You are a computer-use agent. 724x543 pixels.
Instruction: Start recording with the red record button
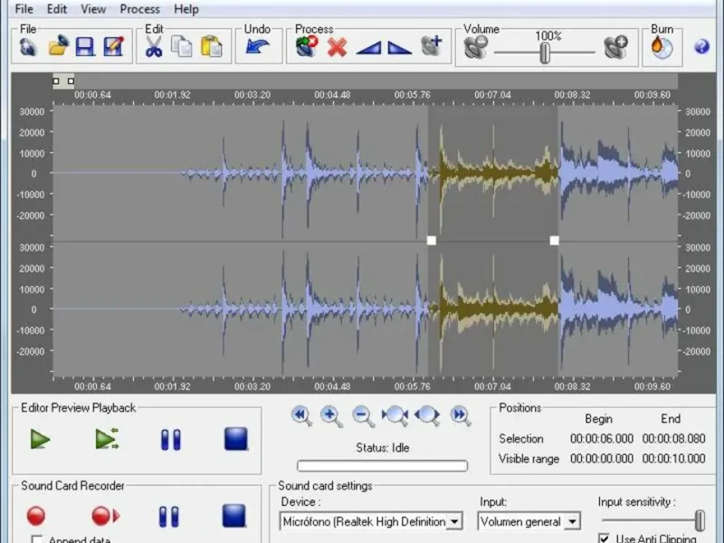(x=36, y=516)
